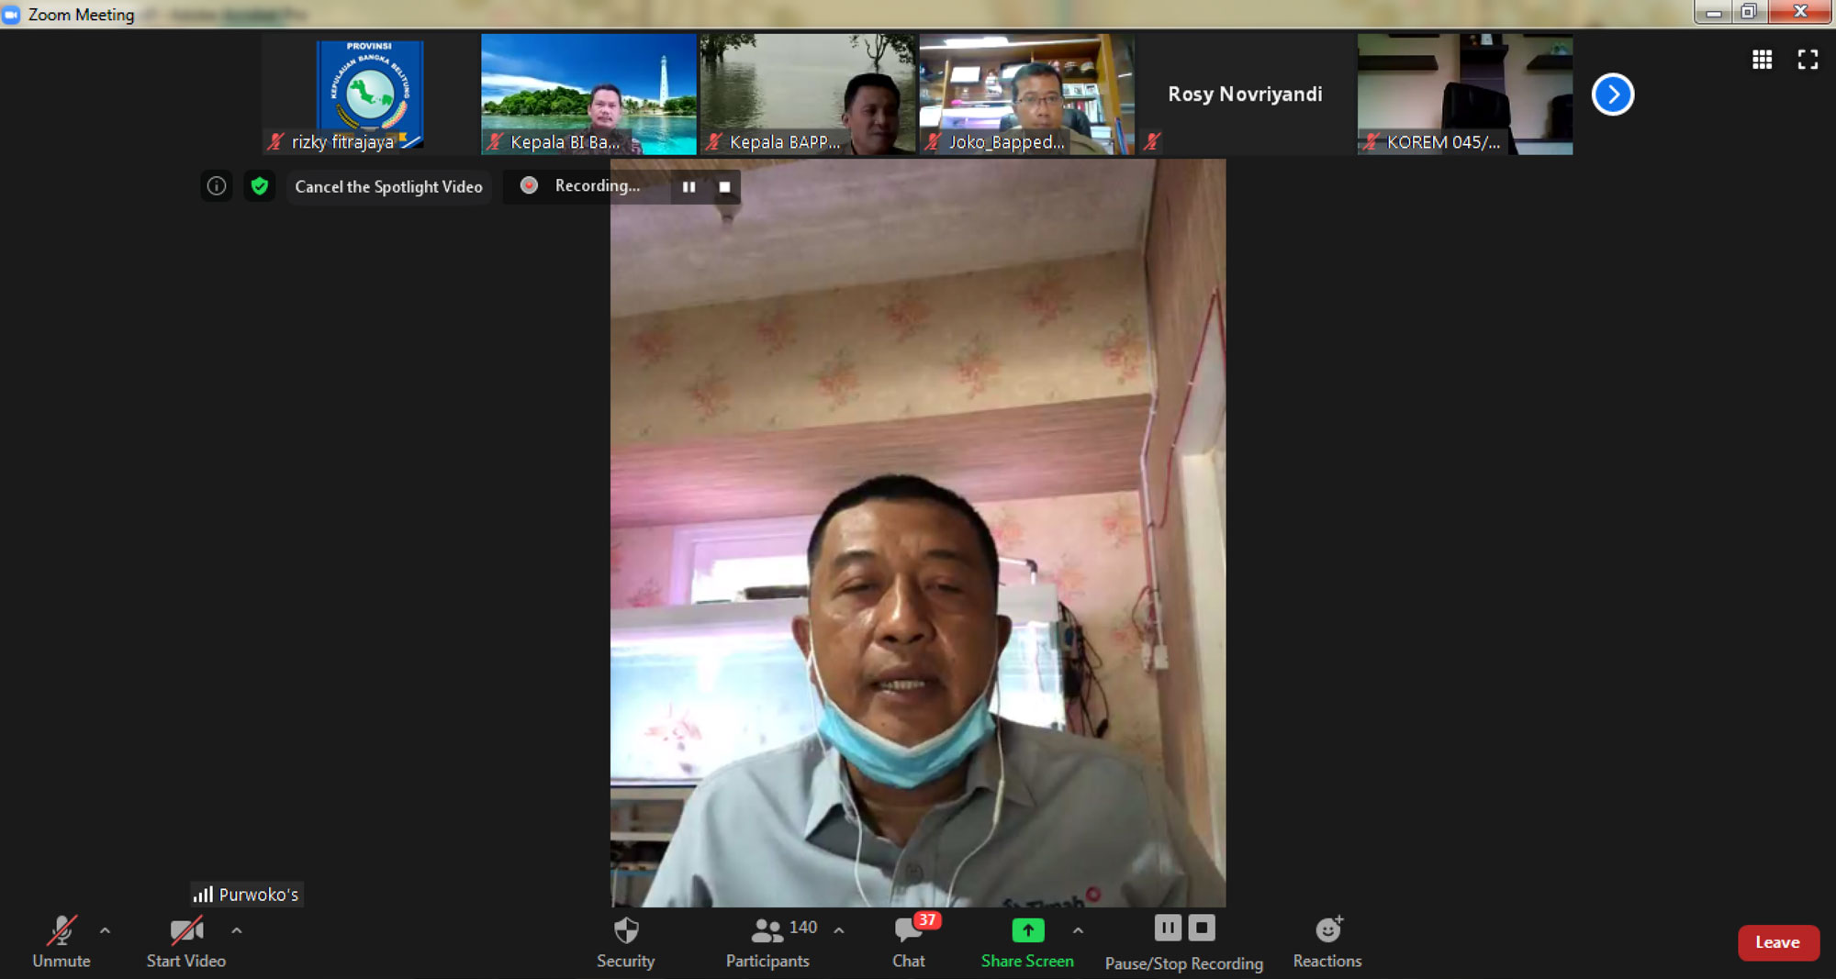Show meeting information icon
1836x979 pixels.
[x=217, y=186]
